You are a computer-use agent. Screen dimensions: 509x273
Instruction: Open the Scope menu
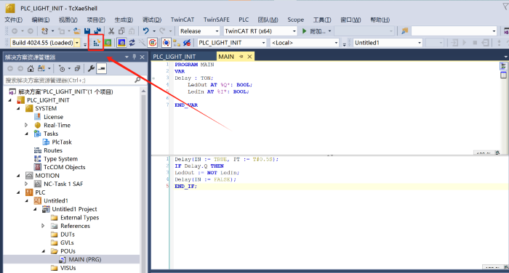coord(296,20)
